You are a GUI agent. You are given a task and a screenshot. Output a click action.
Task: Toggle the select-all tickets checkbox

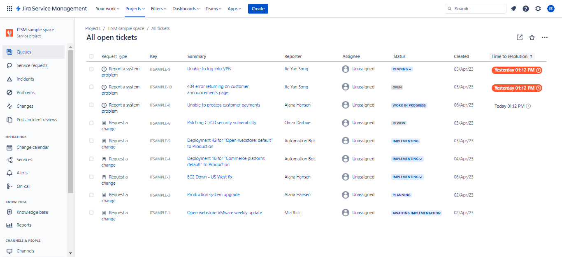point(91,56)
